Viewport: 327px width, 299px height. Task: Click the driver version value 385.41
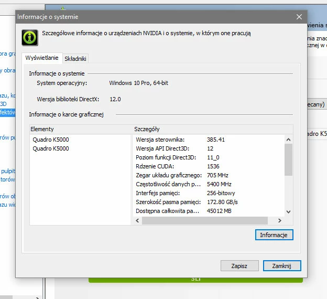tap(215, 140)
